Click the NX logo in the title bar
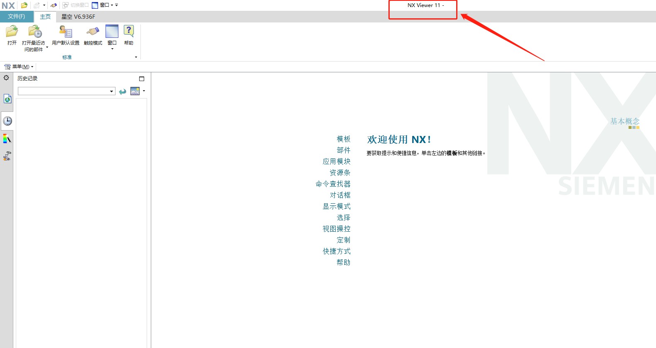The height and width of the screenshot is (348, 656). (x=8, y=5)
